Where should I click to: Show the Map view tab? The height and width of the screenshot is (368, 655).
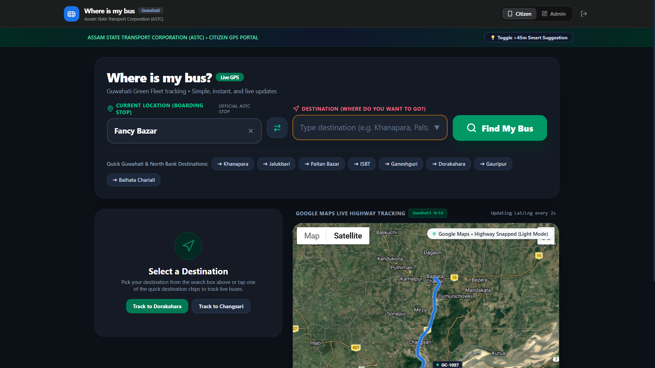coord(312,236)
